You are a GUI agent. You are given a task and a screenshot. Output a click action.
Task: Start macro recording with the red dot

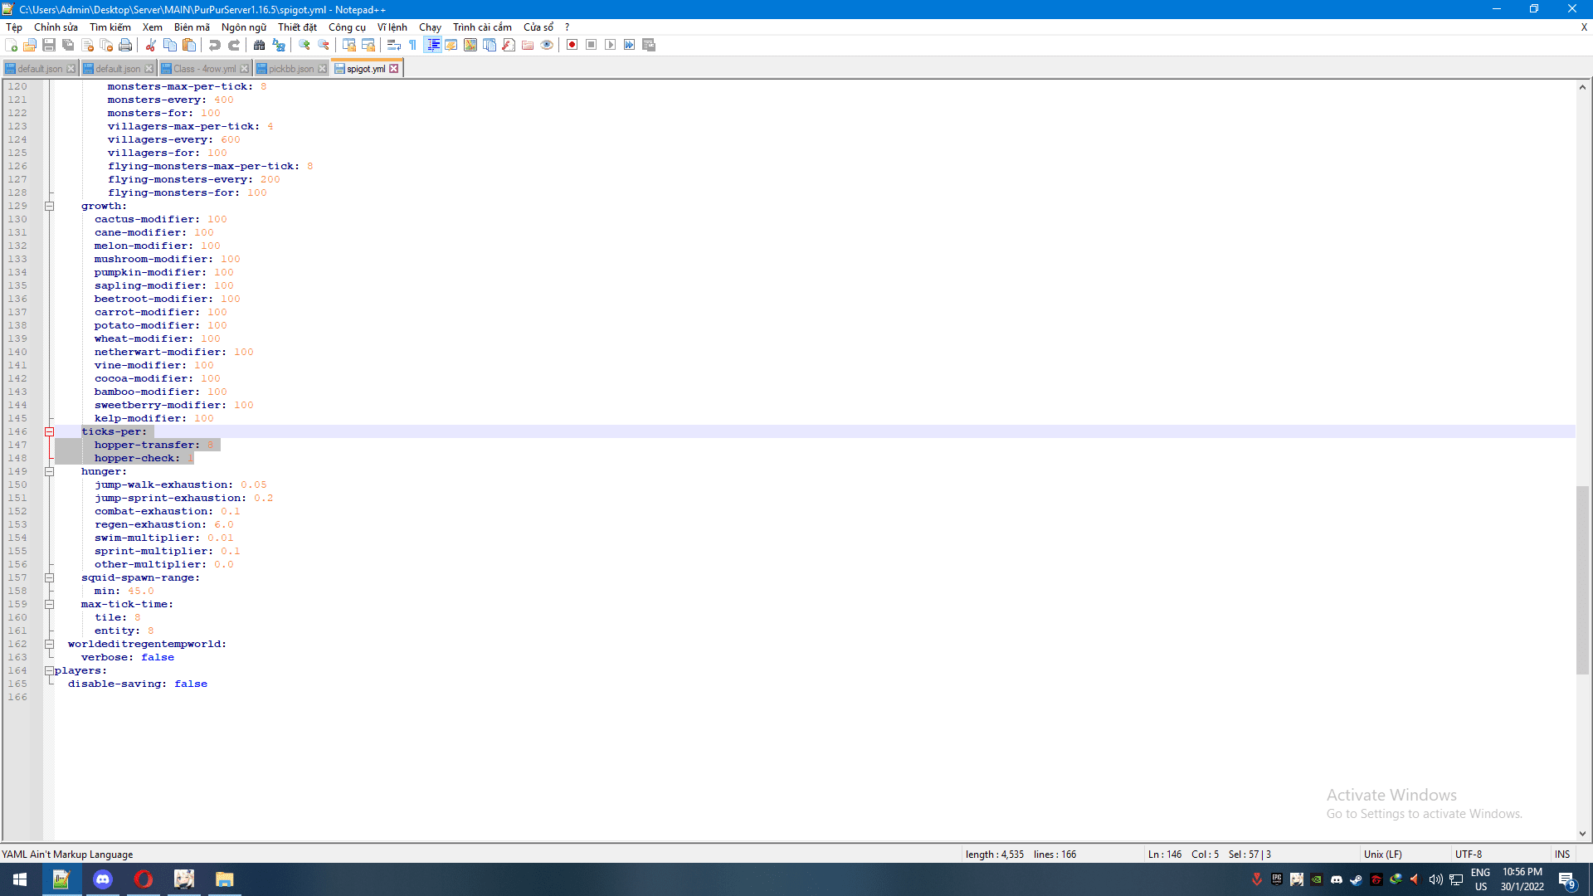[572, 45]
